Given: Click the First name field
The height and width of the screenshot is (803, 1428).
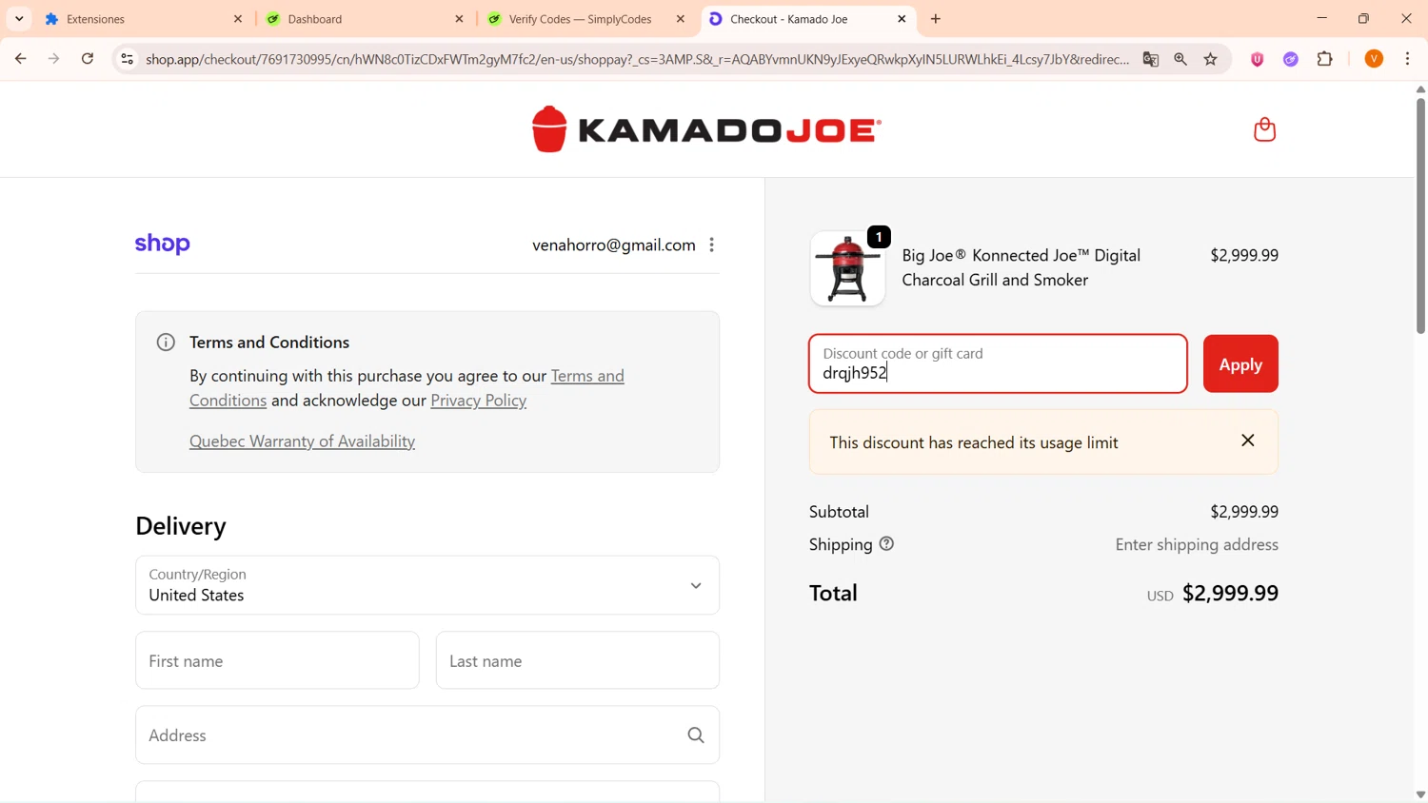Looking at the screenshot, I should pyautogui.click(x=277, y=660).
